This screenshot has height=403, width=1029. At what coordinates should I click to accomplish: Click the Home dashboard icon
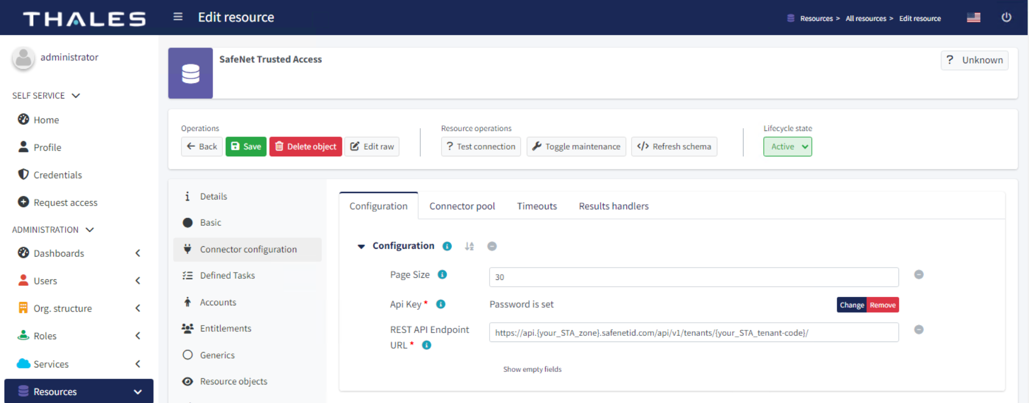point(23,119)
